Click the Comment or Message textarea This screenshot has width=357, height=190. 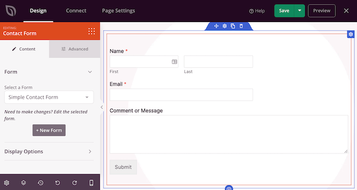(229, 134)
